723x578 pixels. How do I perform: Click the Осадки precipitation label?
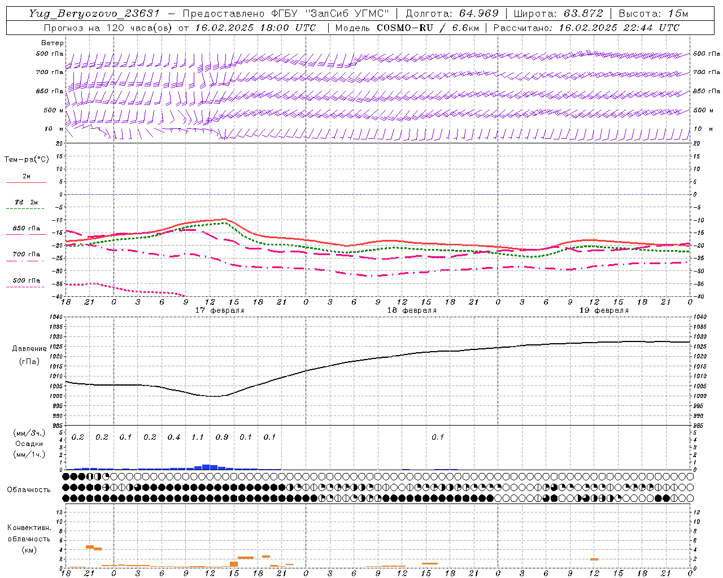tap(29, 444)
